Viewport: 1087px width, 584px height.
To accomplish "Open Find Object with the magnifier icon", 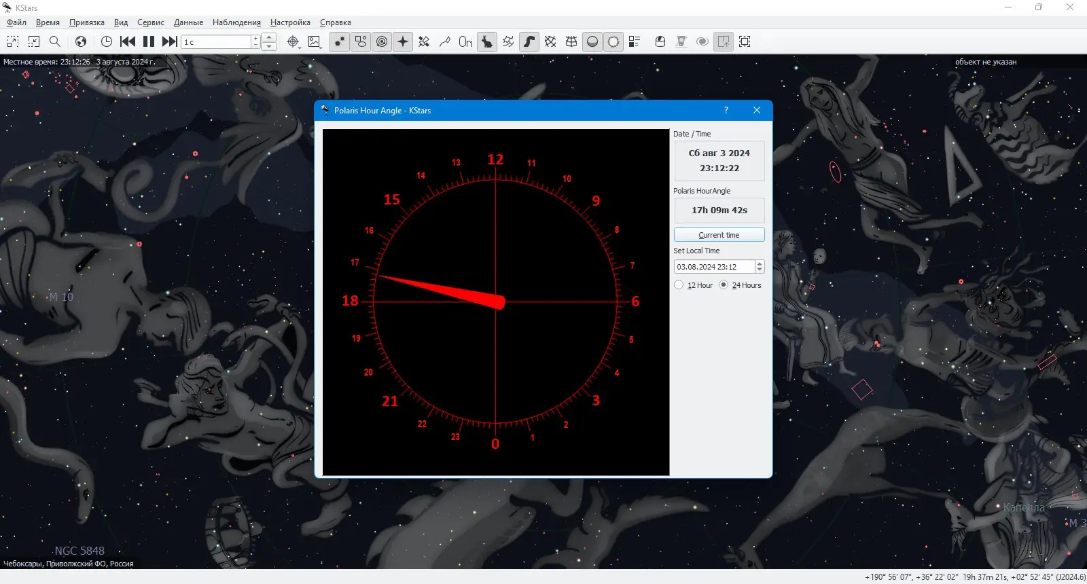I will (x=55, y=41).
